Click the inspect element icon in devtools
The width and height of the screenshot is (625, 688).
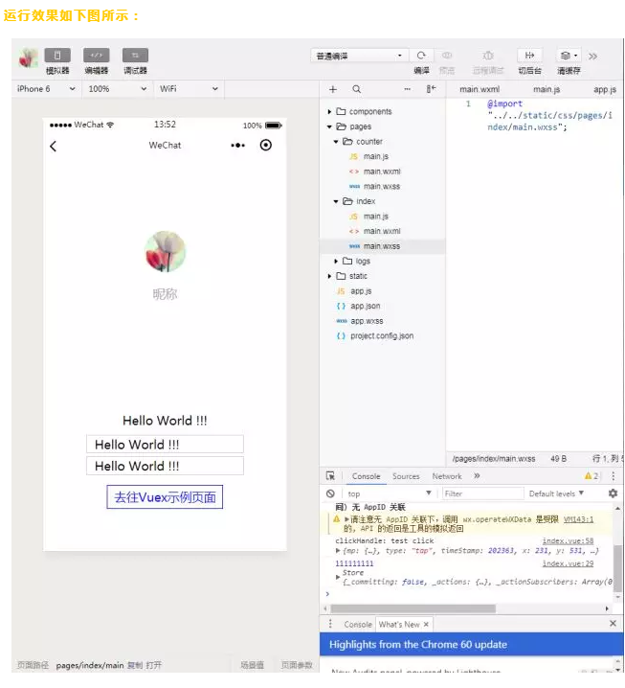[331, 476]
